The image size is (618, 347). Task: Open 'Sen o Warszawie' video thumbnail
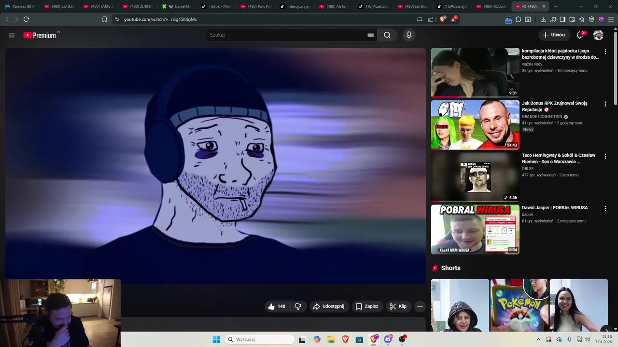[x=475, y=177]
